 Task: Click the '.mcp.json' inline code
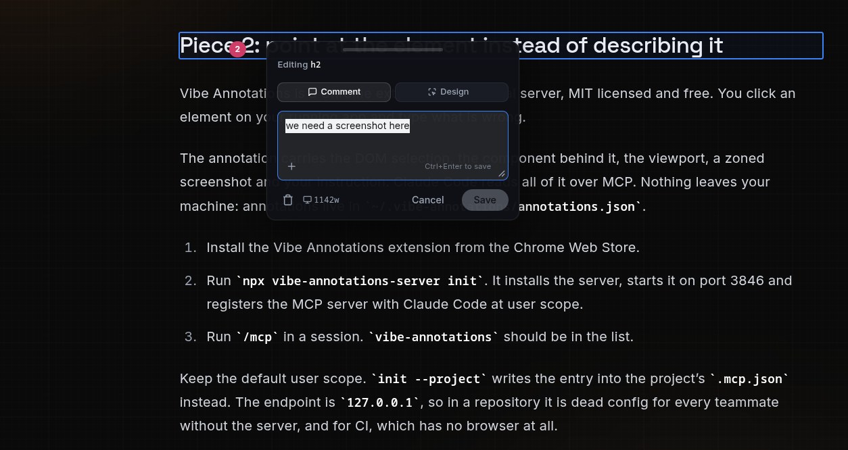(749, 378)
